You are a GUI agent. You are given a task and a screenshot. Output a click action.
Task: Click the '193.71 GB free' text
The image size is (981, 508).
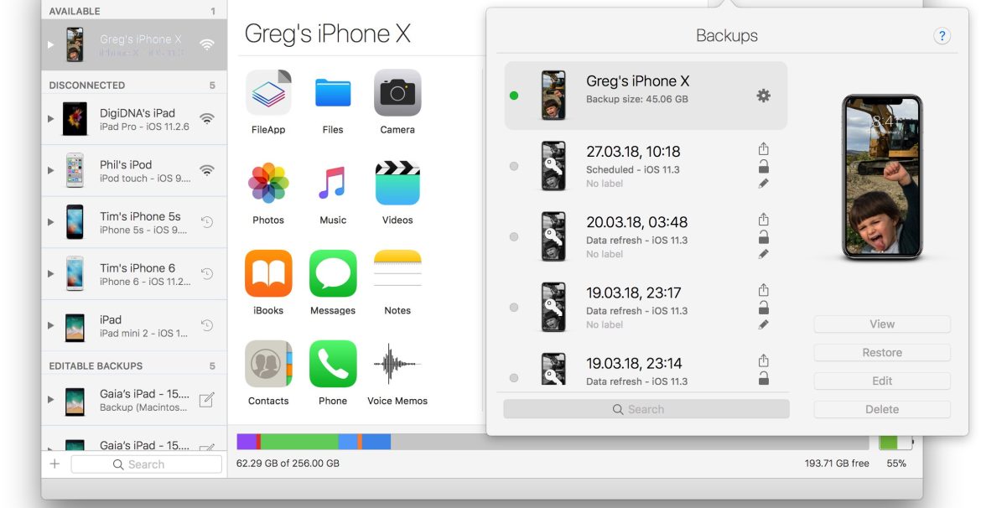(x=837, y=464)
